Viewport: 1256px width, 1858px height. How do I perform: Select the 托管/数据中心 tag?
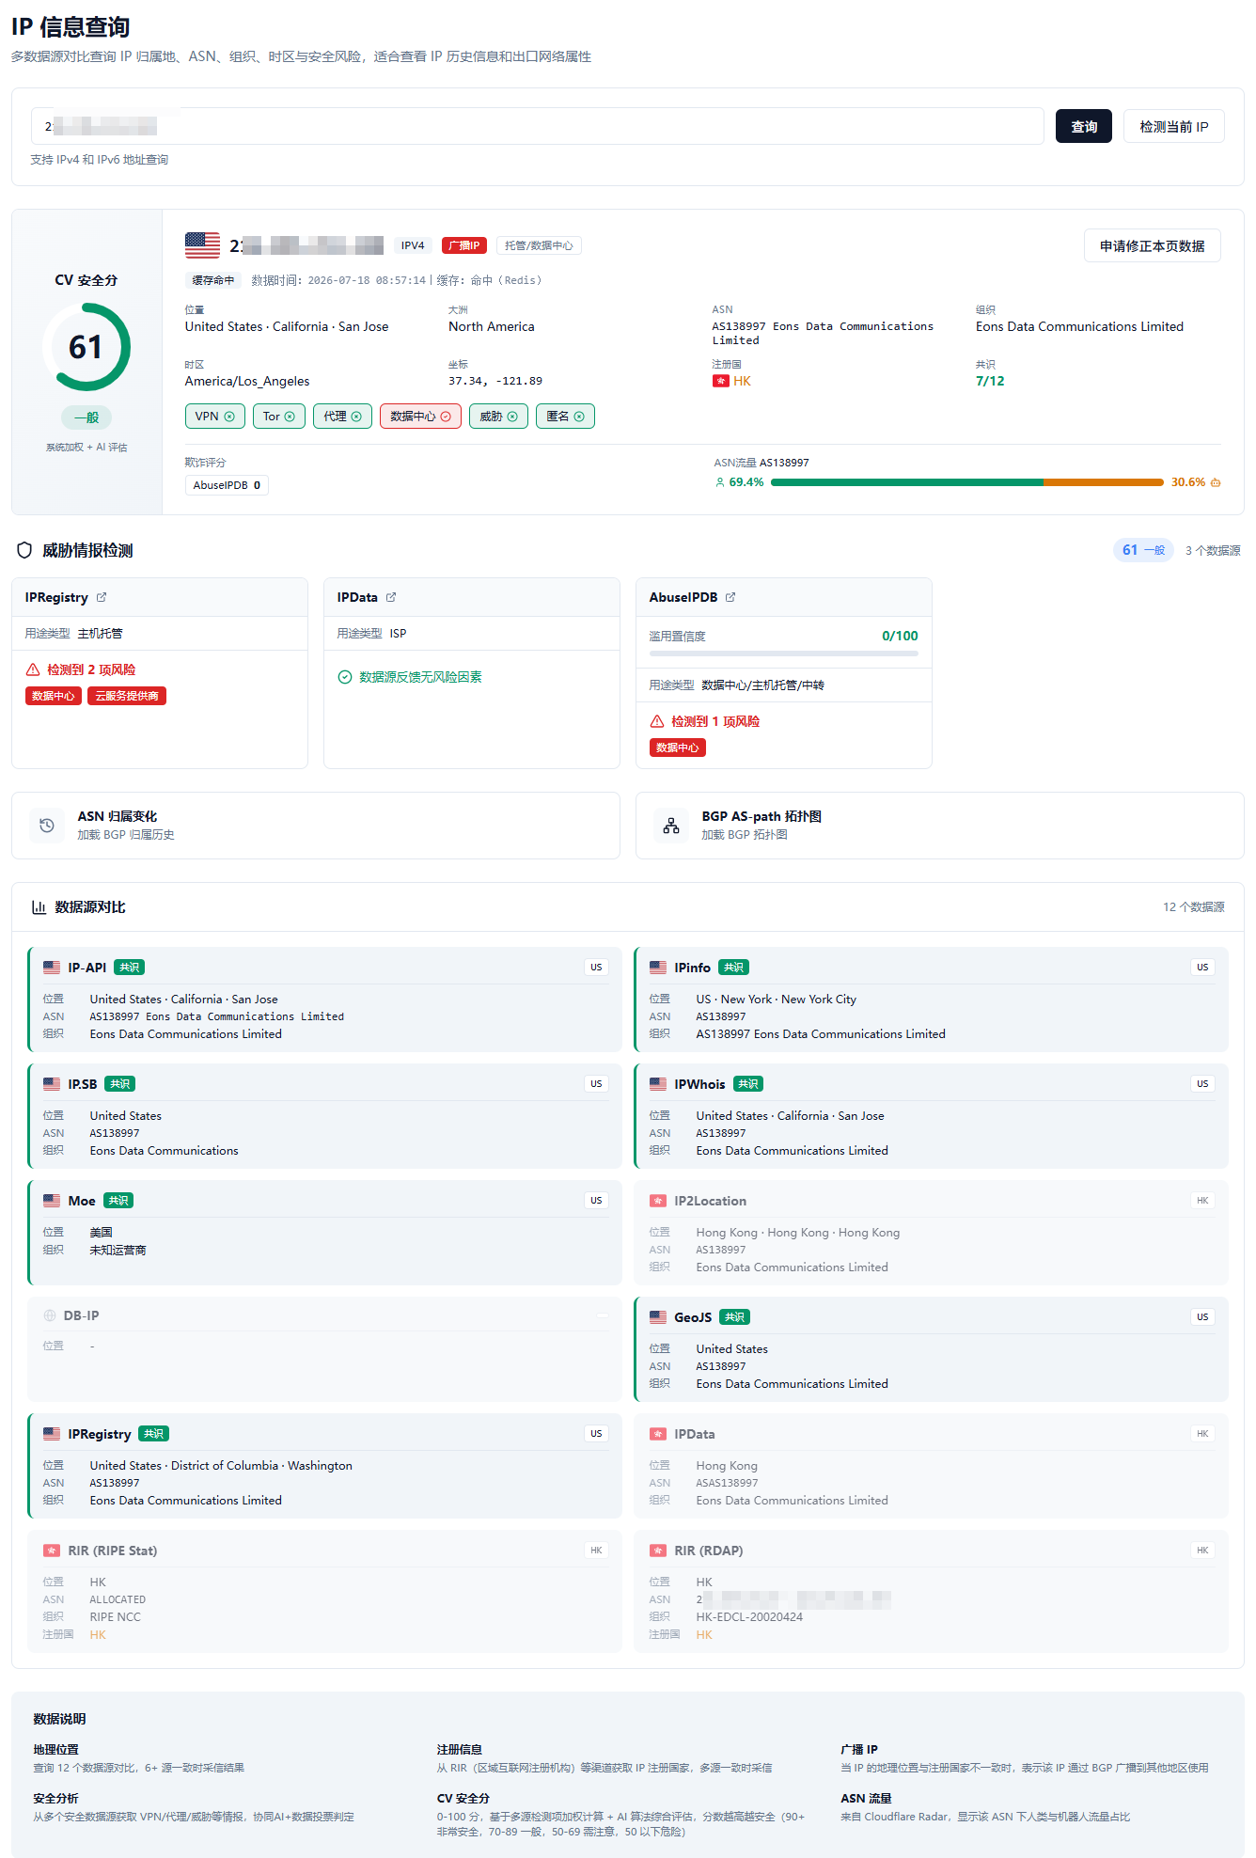(x=539, y=245)
